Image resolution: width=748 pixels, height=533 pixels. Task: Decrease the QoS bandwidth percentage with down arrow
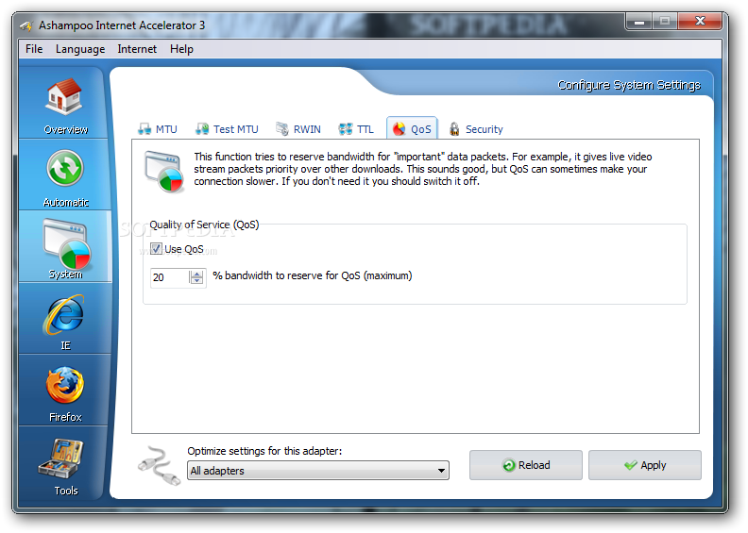point(196,280)
